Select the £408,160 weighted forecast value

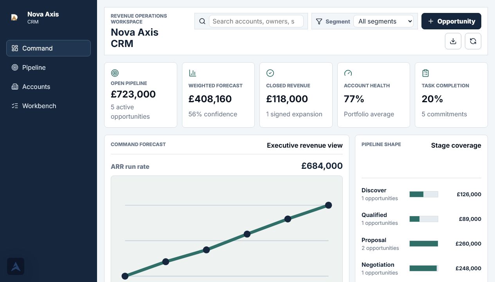(210, 99)
